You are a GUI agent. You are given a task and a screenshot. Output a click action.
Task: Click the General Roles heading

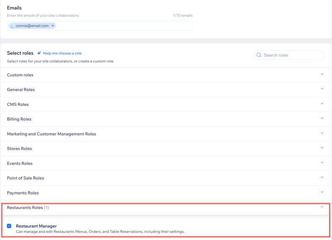(21, 90)
